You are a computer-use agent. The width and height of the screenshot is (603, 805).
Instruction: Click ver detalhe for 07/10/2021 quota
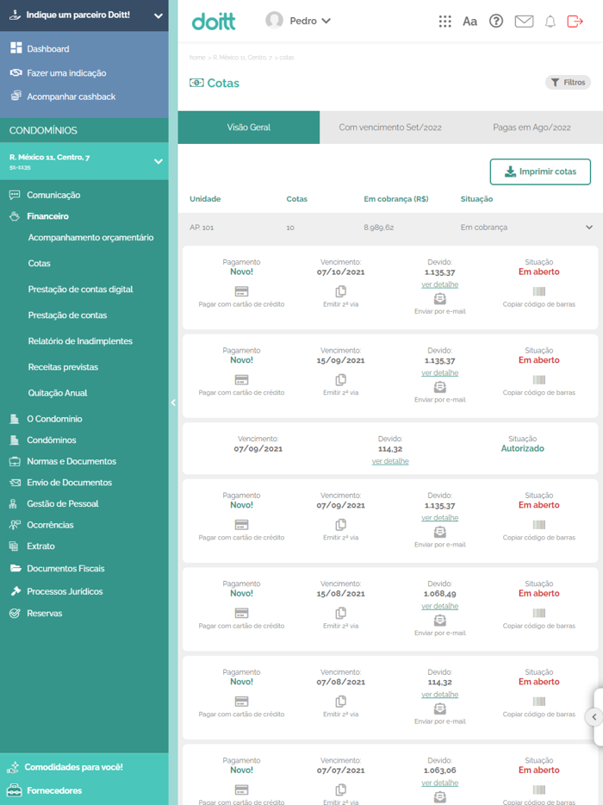440,284
